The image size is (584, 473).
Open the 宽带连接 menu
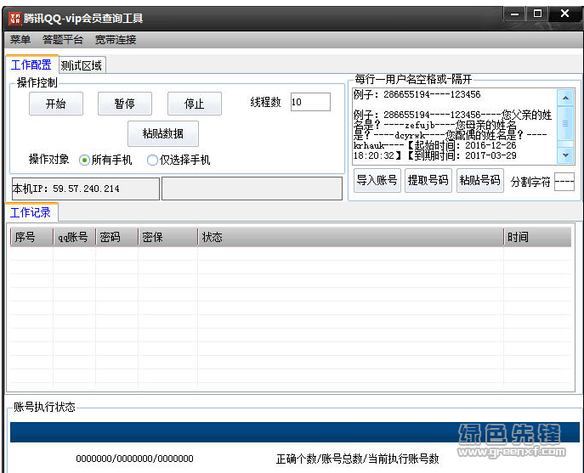(116, 39)
